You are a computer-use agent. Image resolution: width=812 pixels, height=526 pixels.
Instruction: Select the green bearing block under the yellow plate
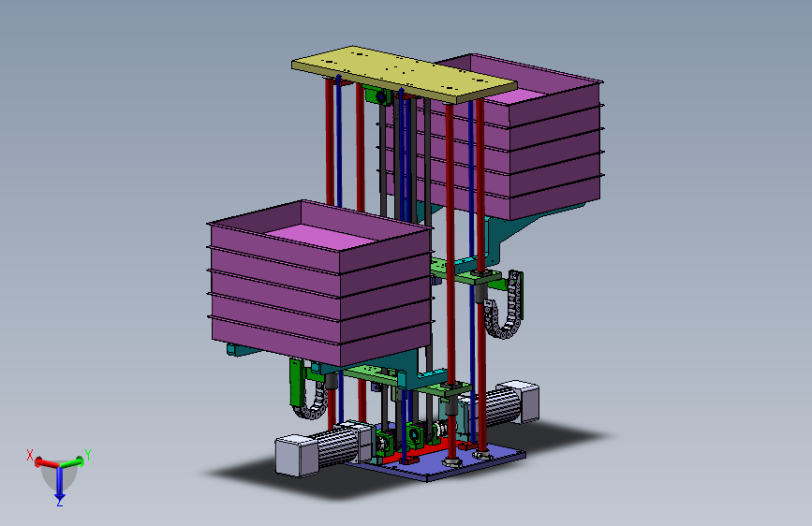click(x=376, y=96)
